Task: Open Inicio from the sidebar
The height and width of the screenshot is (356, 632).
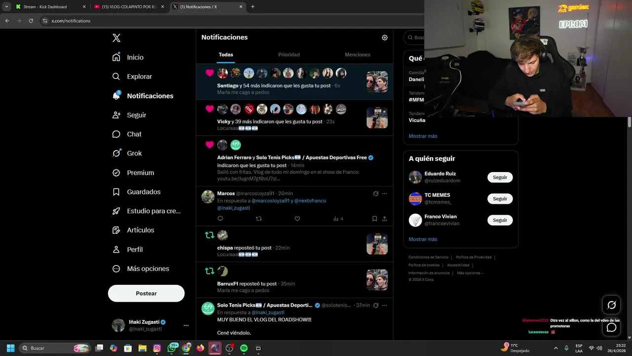Action: tap(128, 57)
